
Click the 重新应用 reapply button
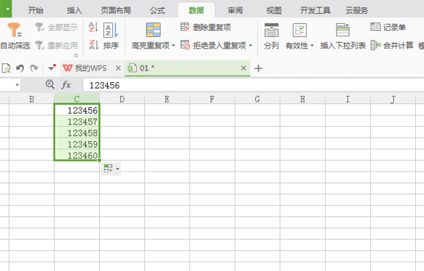click(x=56, y=45)
